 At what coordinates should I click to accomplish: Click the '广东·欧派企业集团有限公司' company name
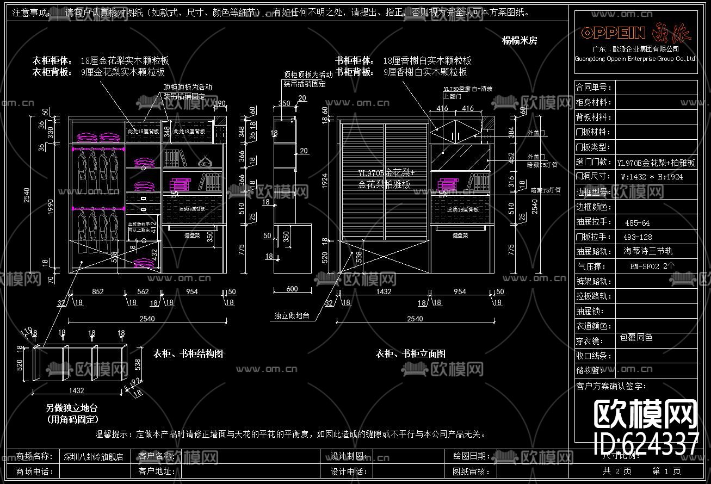click(635, 49)
